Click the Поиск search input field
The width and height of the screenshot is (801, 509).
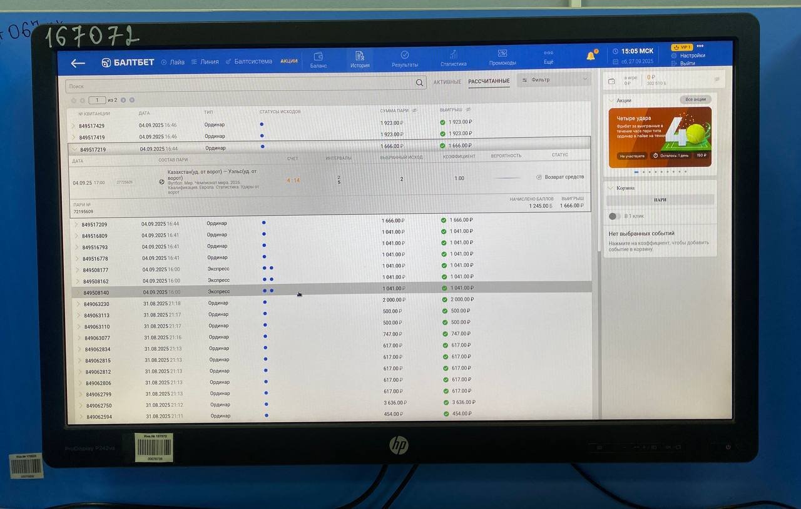[x=238, y=86]
